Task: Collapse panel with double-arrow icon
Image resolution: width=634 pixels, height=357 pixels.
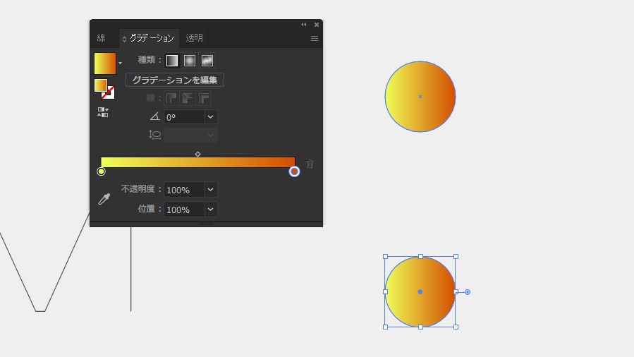Action: click(x=304, y=25)
